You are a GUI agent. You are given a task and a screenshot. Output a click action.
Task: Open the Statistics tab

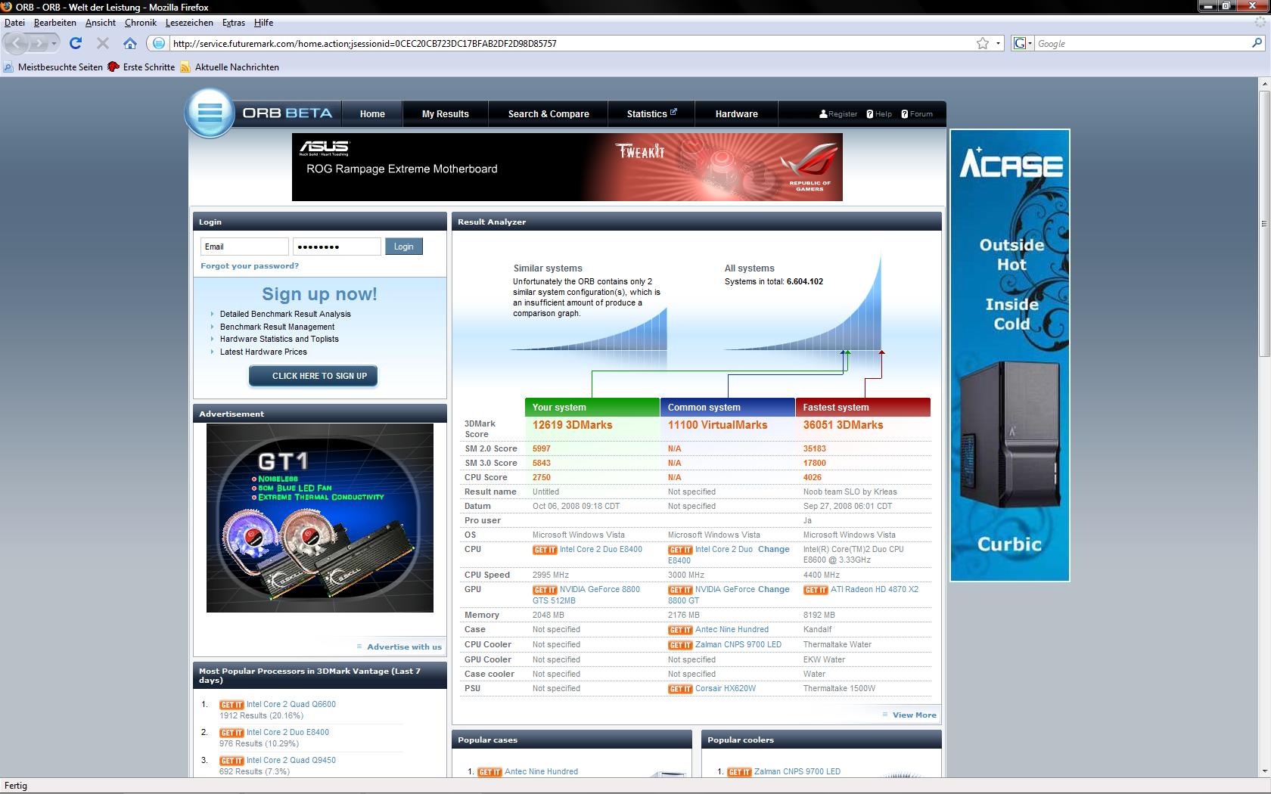(651, 114)
